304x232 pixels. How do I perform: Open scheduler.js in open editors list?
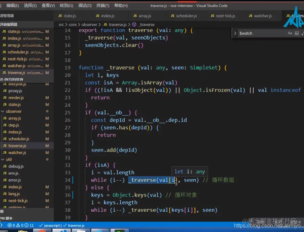(27, 52)
